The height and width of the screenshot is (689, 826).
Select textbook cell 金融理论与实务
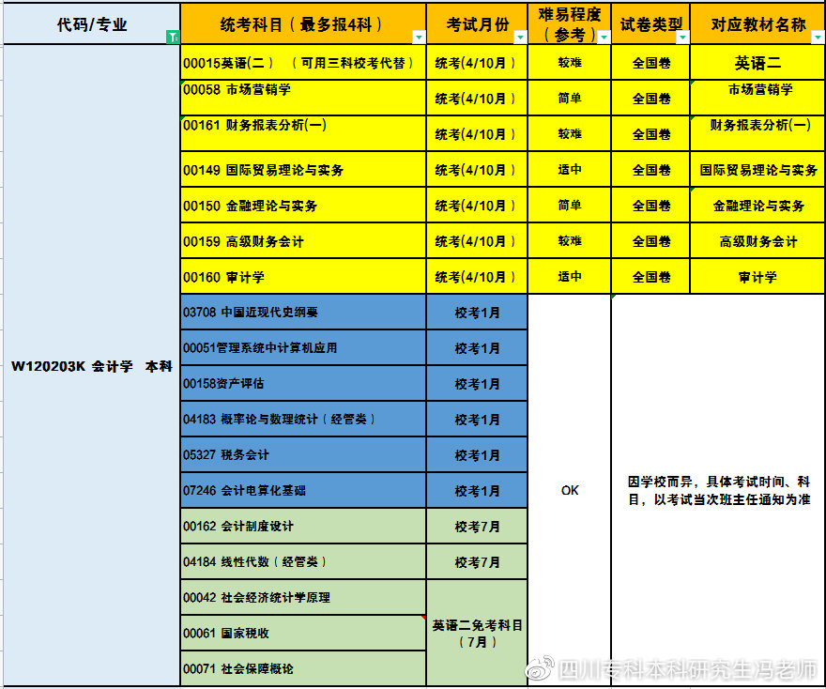[757, 206]
